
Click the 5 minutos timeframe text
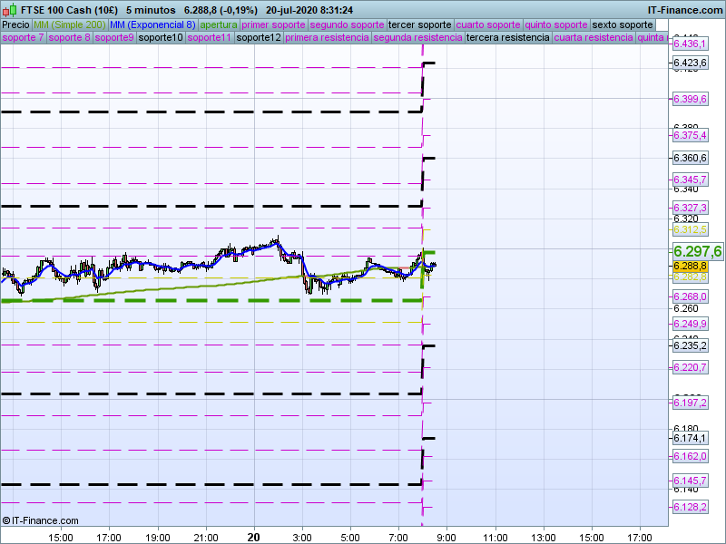[x=151, y=10]
